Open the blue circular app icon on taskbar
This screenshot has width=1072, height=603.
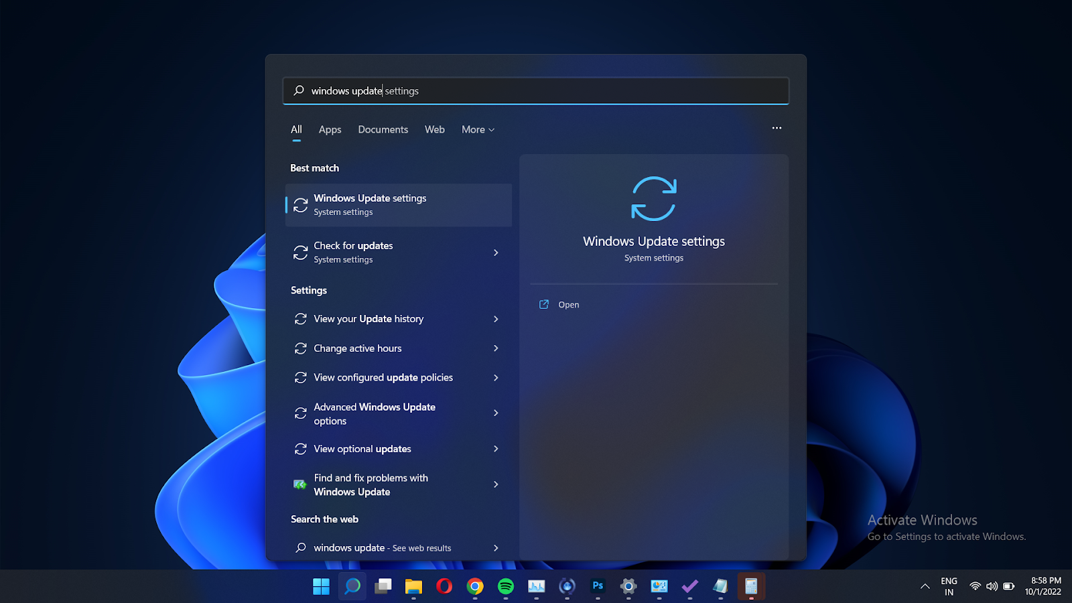click(x=567, y=586)
